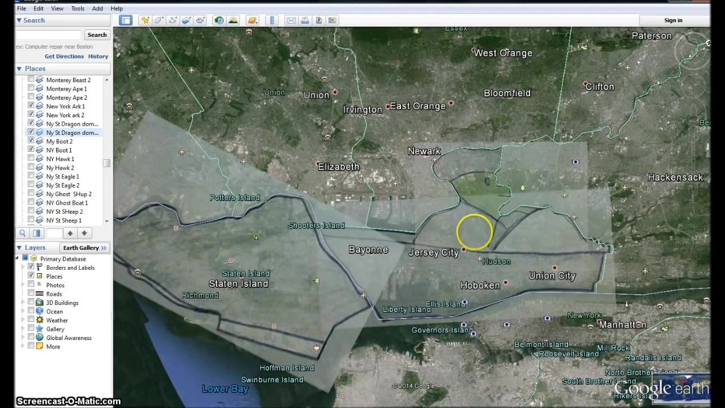
Task: Click the Primary Database layers icon
Action: click(33, 258)
